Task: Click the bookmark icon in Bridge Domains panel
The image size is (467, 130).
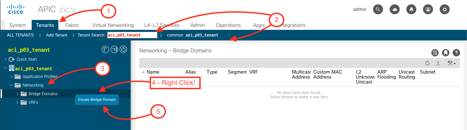Action: 446,52
